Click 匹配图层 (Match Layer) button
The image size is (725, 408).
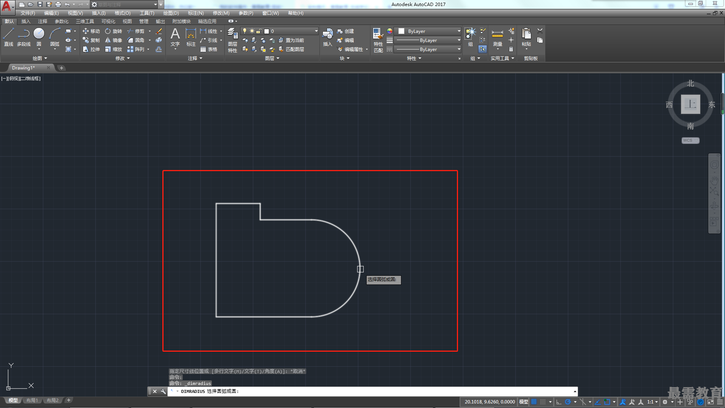pos(291,49)
